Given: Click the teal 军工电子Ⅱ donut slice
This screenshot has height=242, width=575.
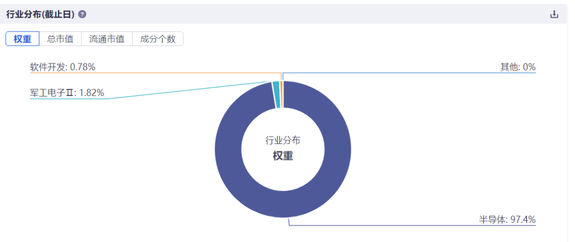Looking at the screenshot, I should (276, 95).
